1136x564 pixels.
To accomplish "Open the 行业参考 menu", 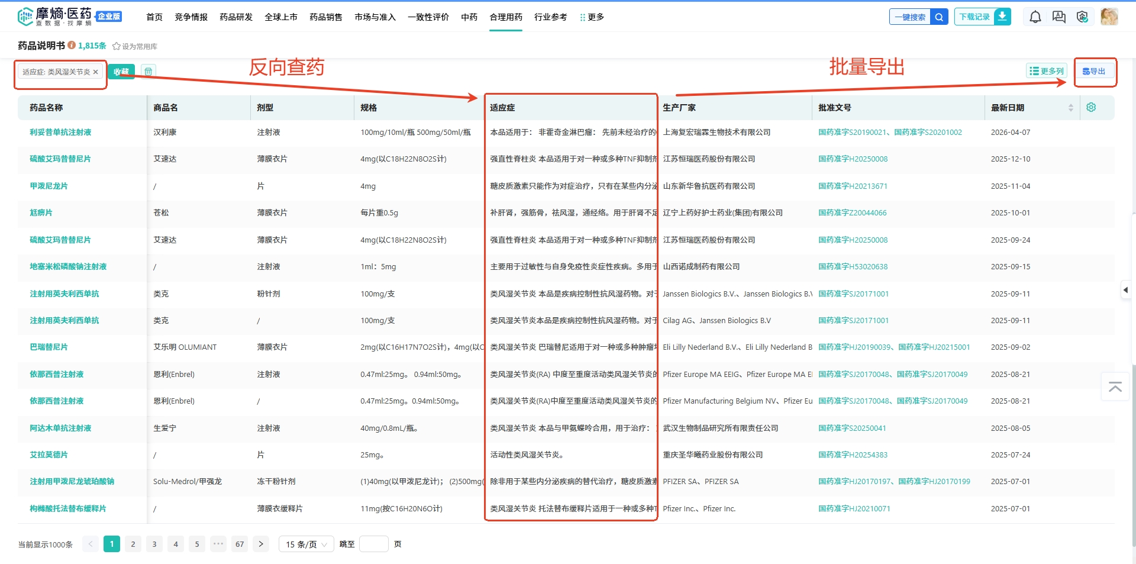I will tap(551, 17).
